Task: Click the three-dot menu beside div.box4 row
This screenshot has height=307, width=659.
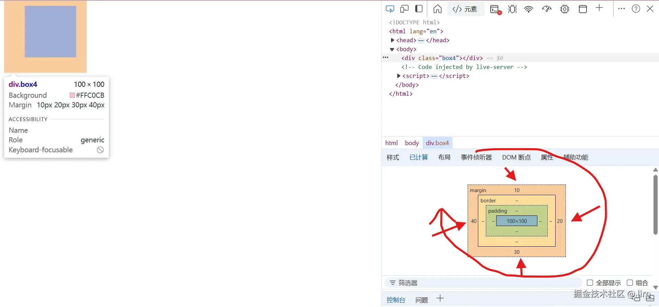Action: pos(386,58)
